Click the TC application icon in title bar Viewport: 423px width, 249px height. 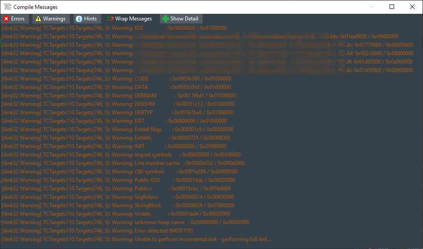8,7
